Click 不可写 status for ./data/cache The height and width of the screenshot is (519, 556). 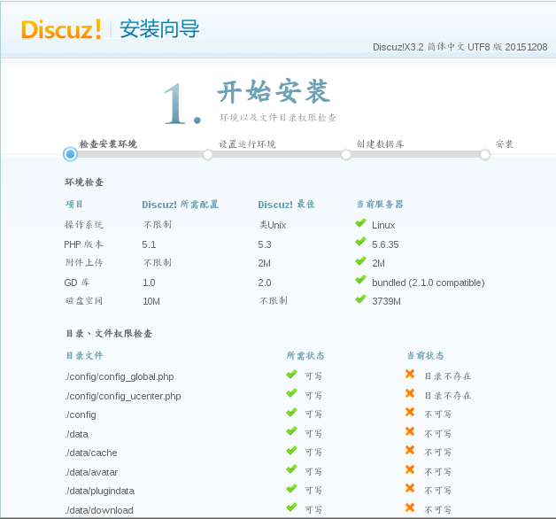pos(438,453)
